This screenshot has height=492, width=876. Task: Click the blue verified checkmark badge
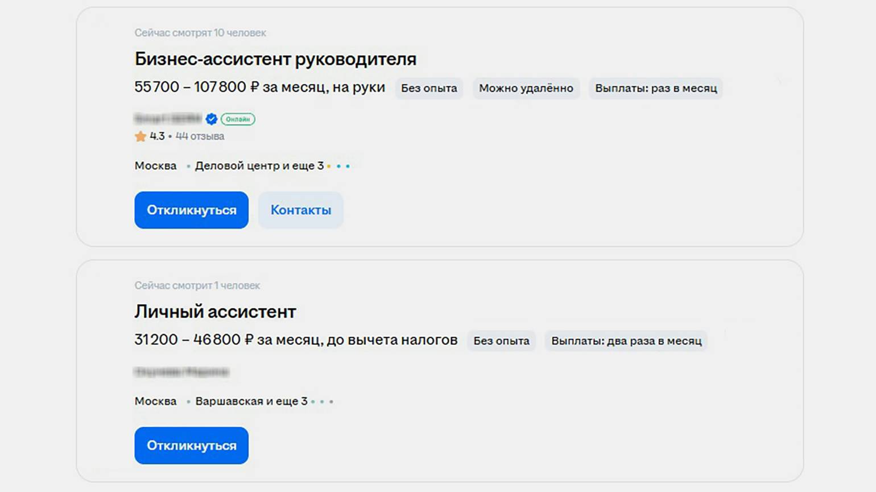click(212, 119)
